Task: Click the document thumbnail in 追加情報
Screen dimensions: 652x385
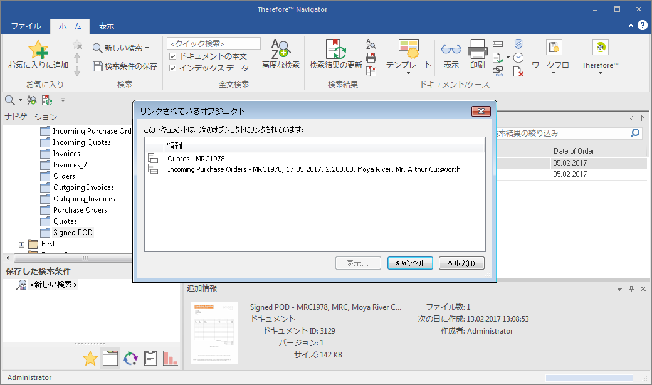Action: [214, 333]
